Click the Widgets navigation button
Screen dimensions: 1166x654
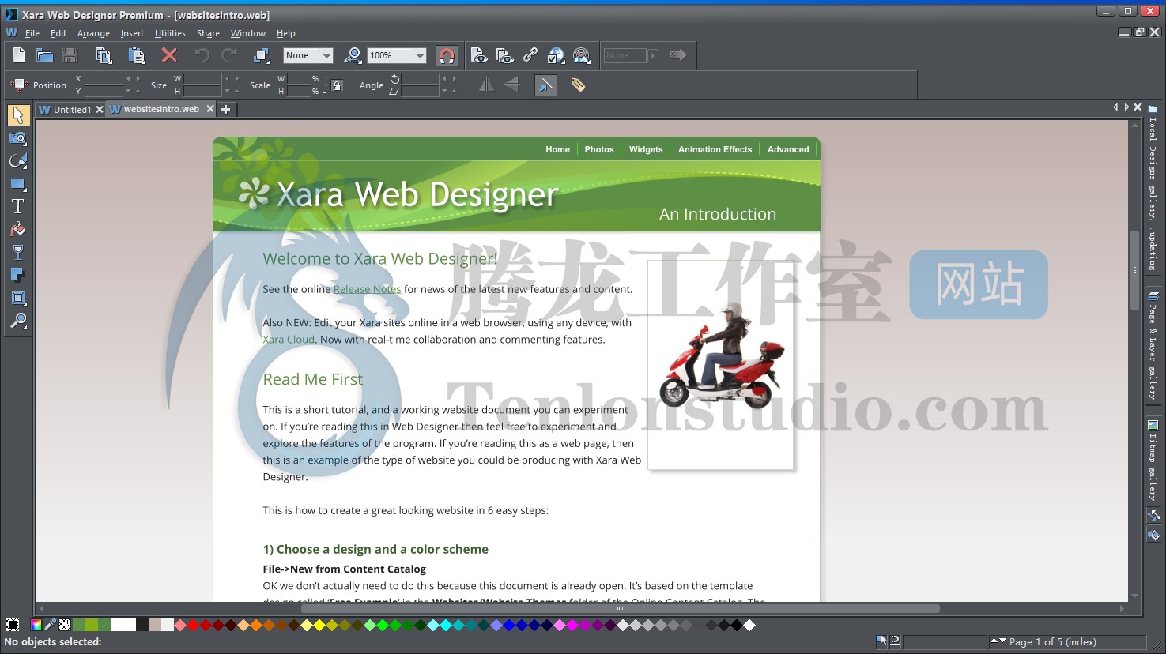[x=646, y=149]
